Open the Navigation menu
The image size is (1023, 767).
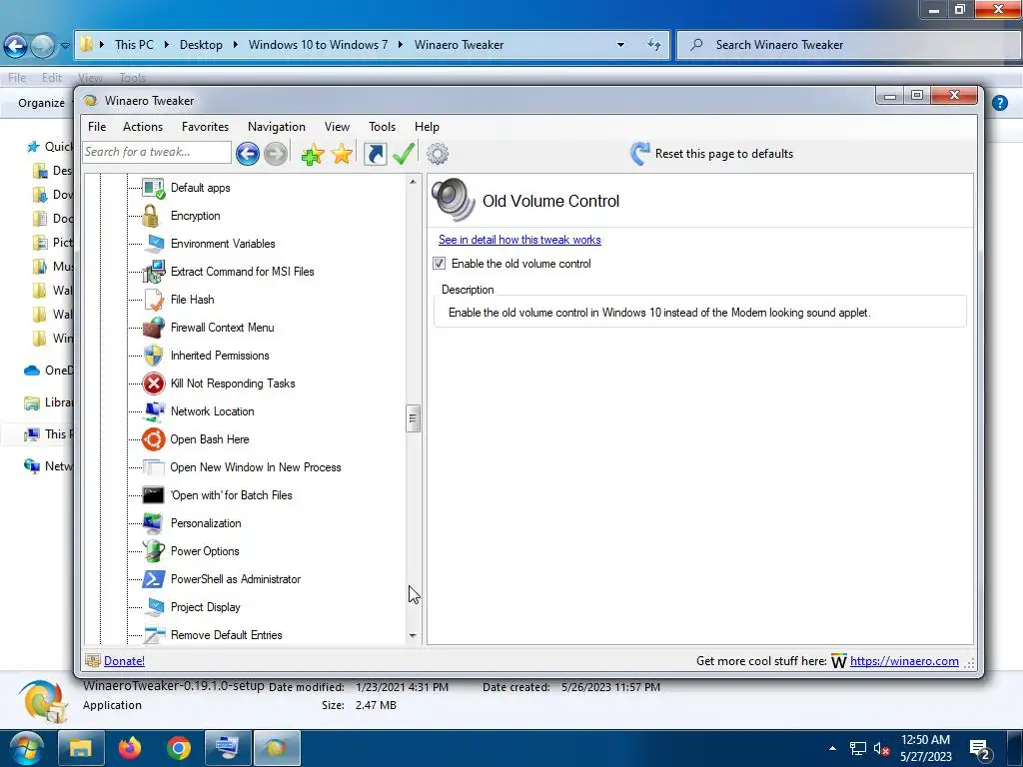point(277,127)
